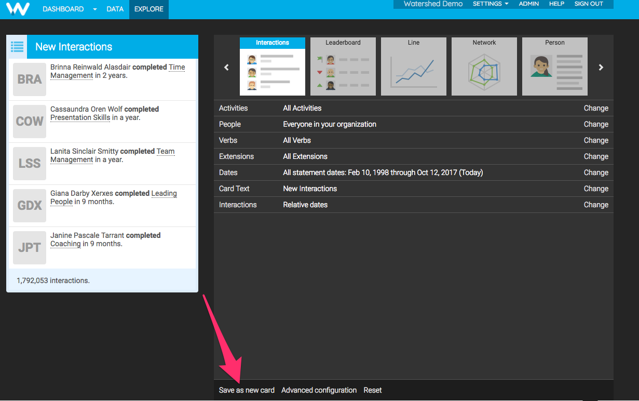The width and height of the screenshot is (639, 401).
Task: Click the BRA avatar for Brinna
Action: [x=30, y=79]
